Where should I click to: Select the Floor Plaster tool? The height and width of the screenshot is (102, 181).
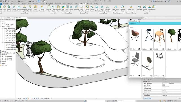point(67,8)
